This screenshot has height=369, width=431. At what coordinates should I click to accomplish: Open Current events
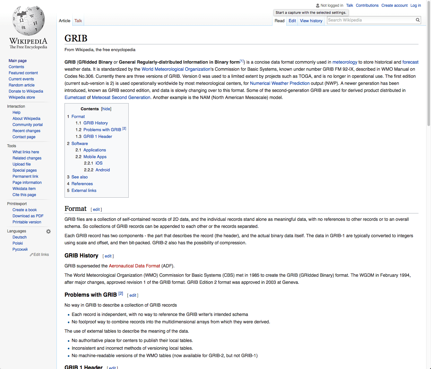pos(21,79)
